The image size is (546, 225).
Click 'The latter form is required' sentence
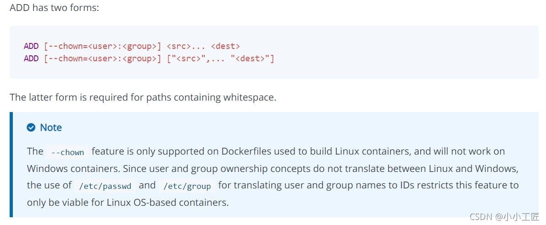tap(143, 97)
